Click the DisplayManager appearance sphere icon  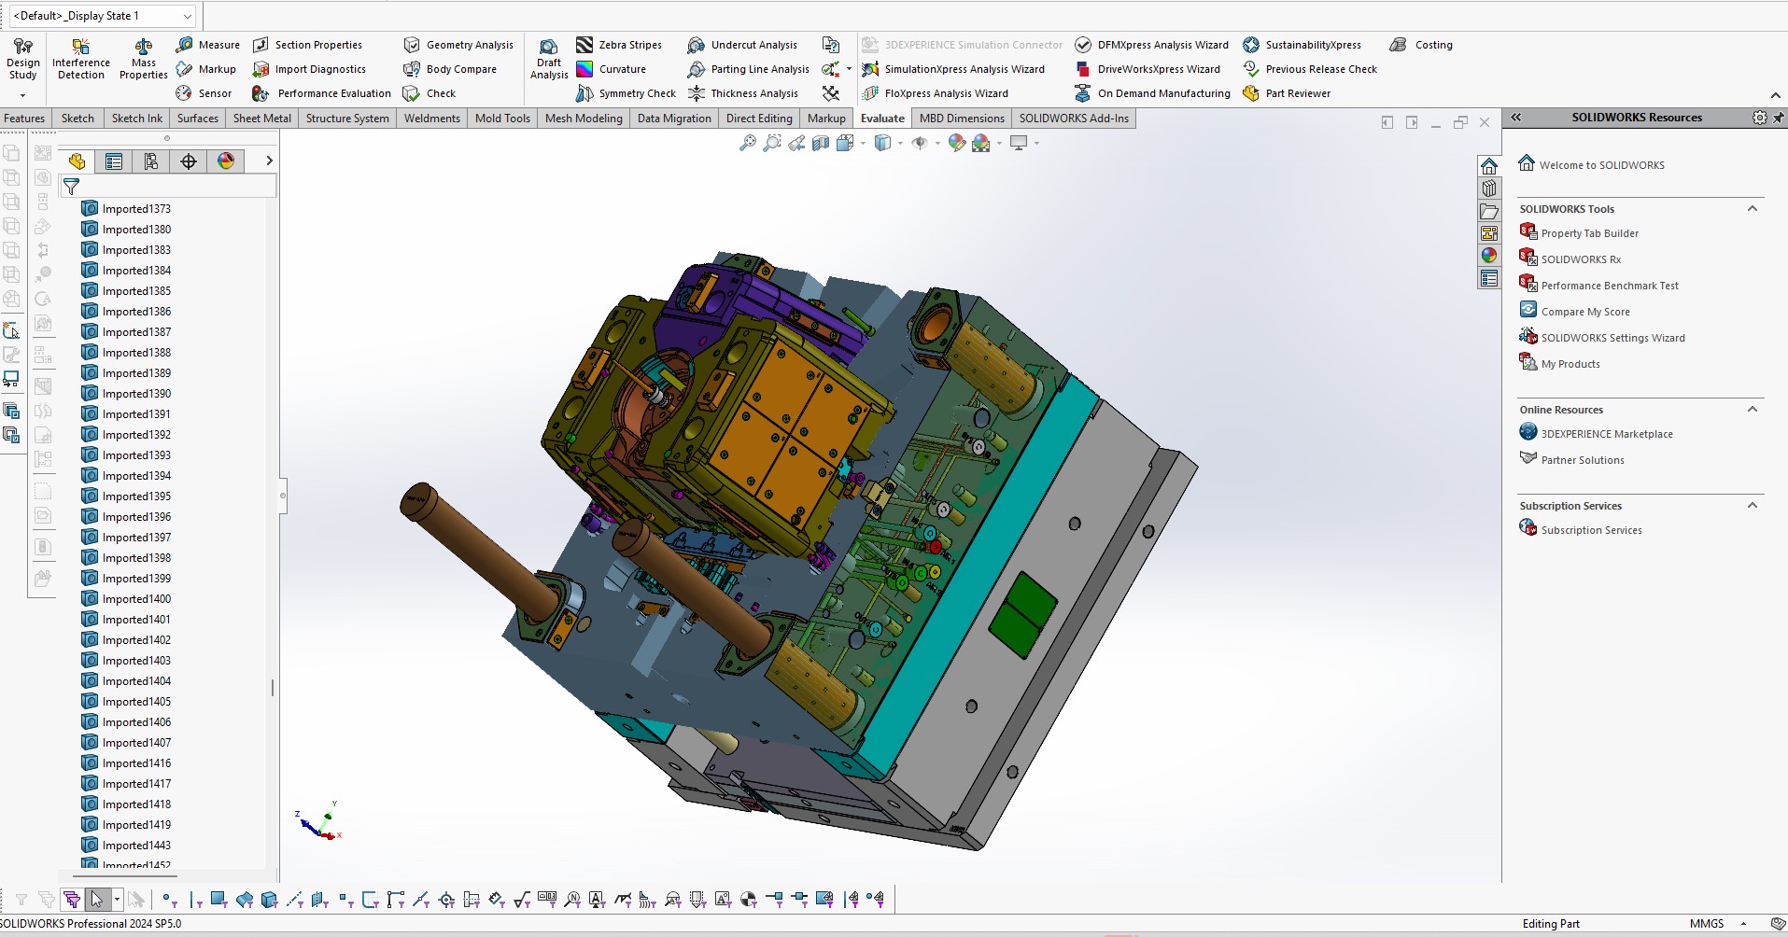226,161
